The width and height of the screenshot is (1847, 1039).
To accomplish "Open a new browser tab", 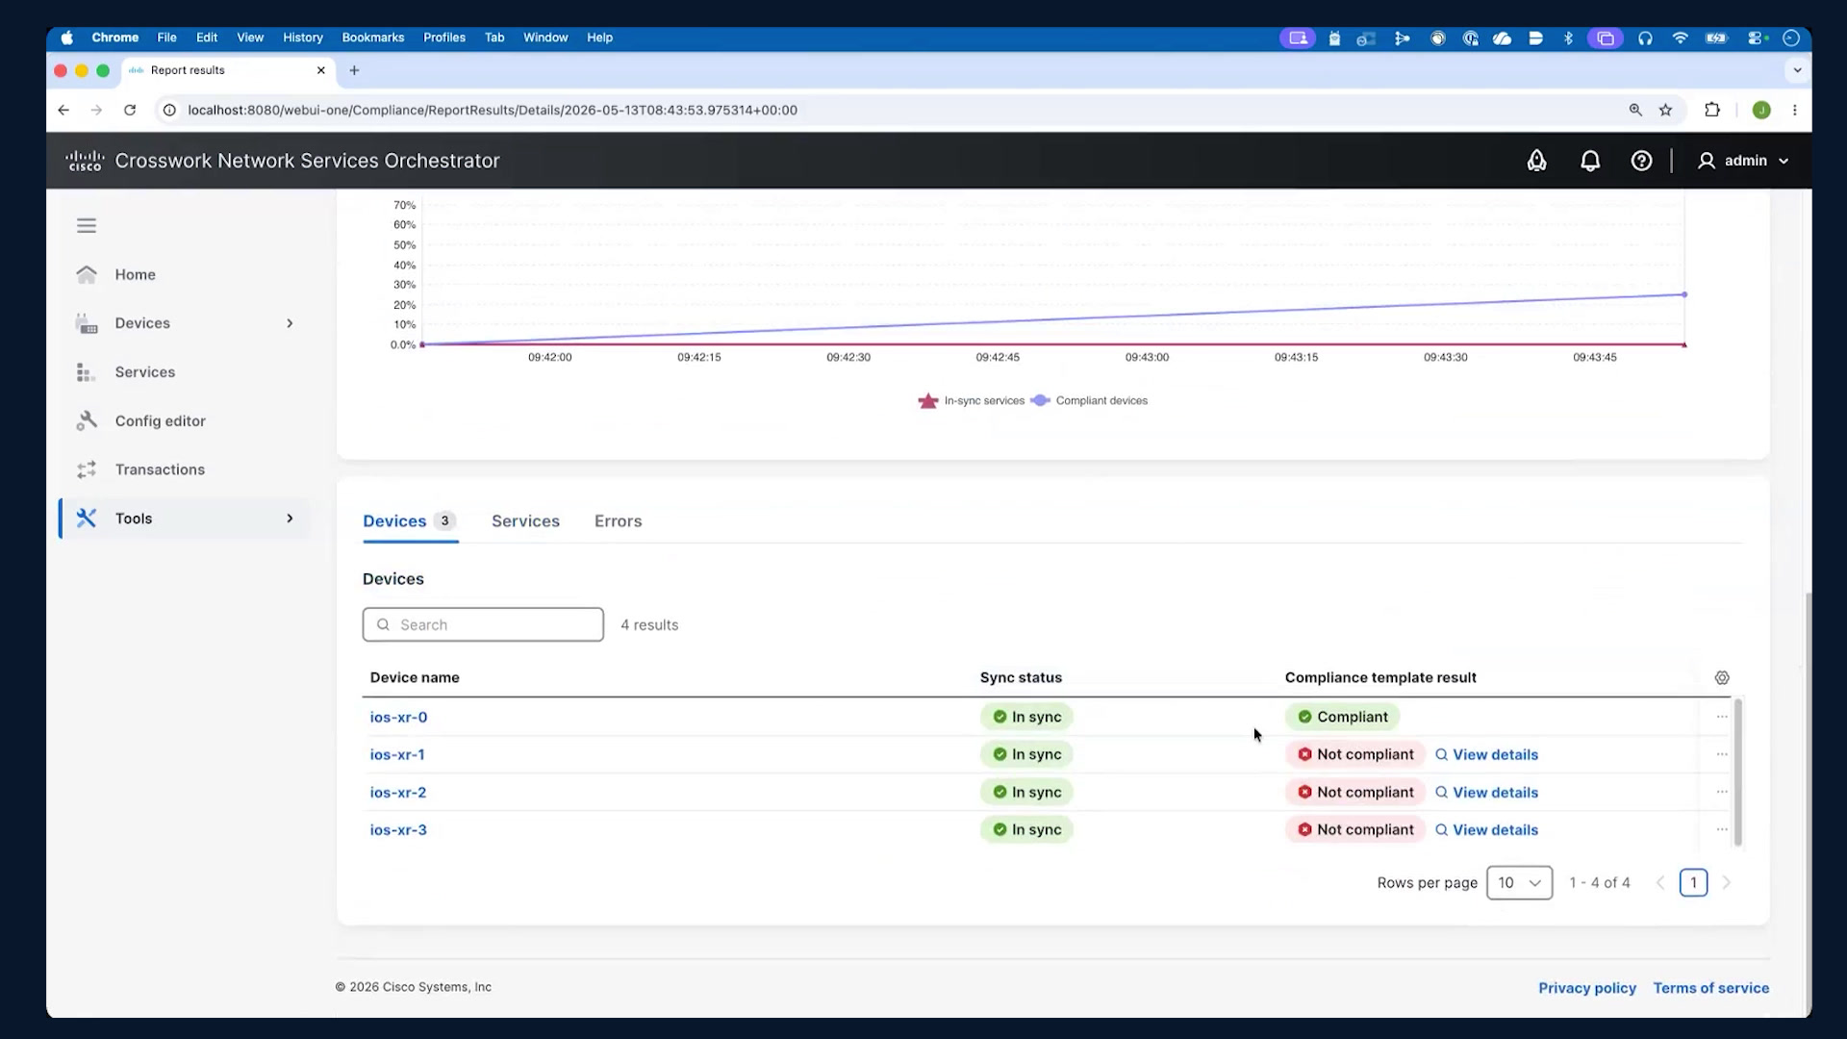I will 354,70.
